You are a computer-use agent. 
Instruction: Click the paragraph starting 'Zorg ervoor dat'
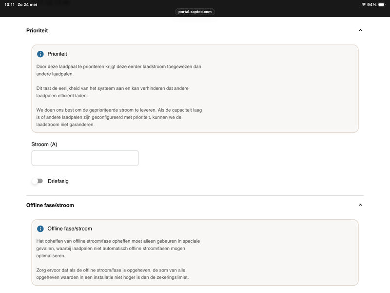(x=113, y=274)
